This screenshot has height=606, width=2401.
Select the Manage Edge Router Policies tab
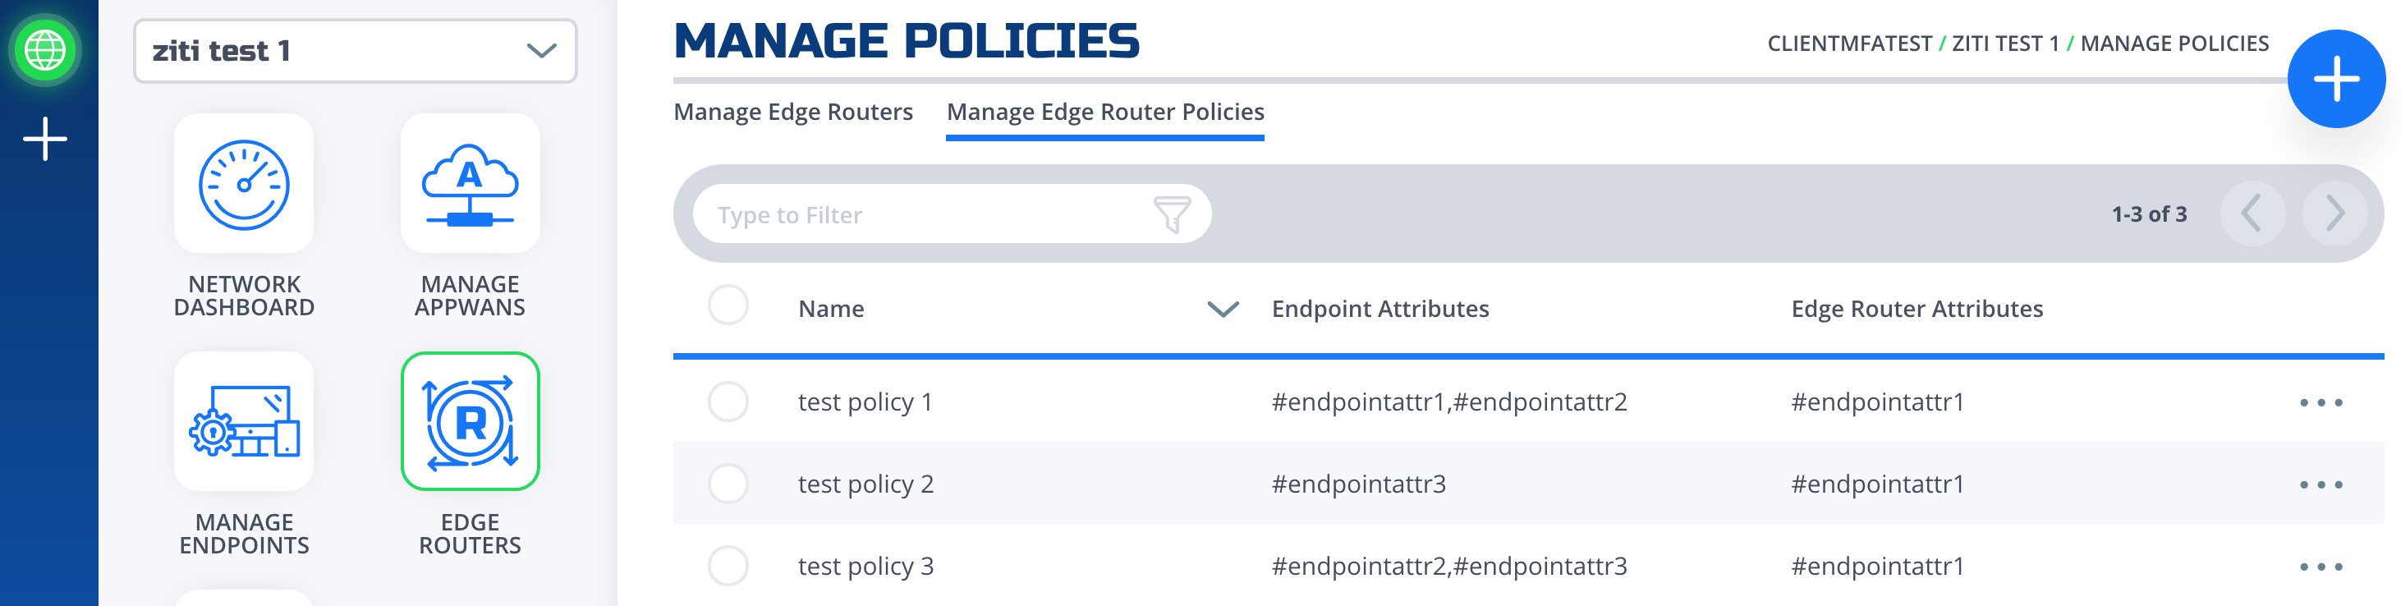tap(1105, 112)
